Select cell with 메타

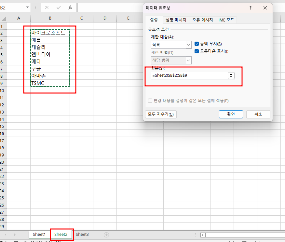(x=50, y=61)
